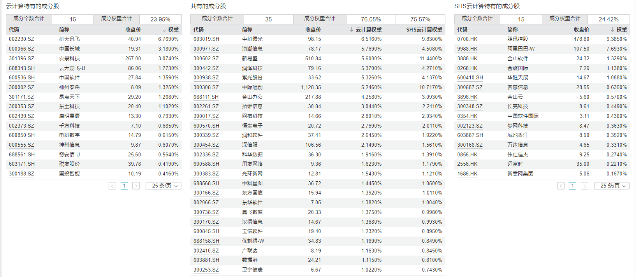Open stock code 600570.SH

pyautogui.click(x=206, y=126)
